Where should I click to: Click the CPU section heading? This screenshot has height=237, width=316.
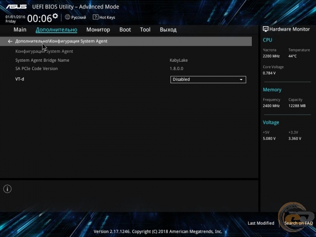[x=268, y=40]
